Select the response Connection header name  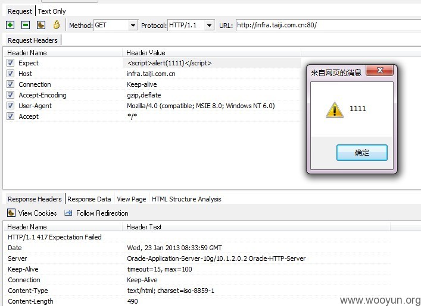24,280
